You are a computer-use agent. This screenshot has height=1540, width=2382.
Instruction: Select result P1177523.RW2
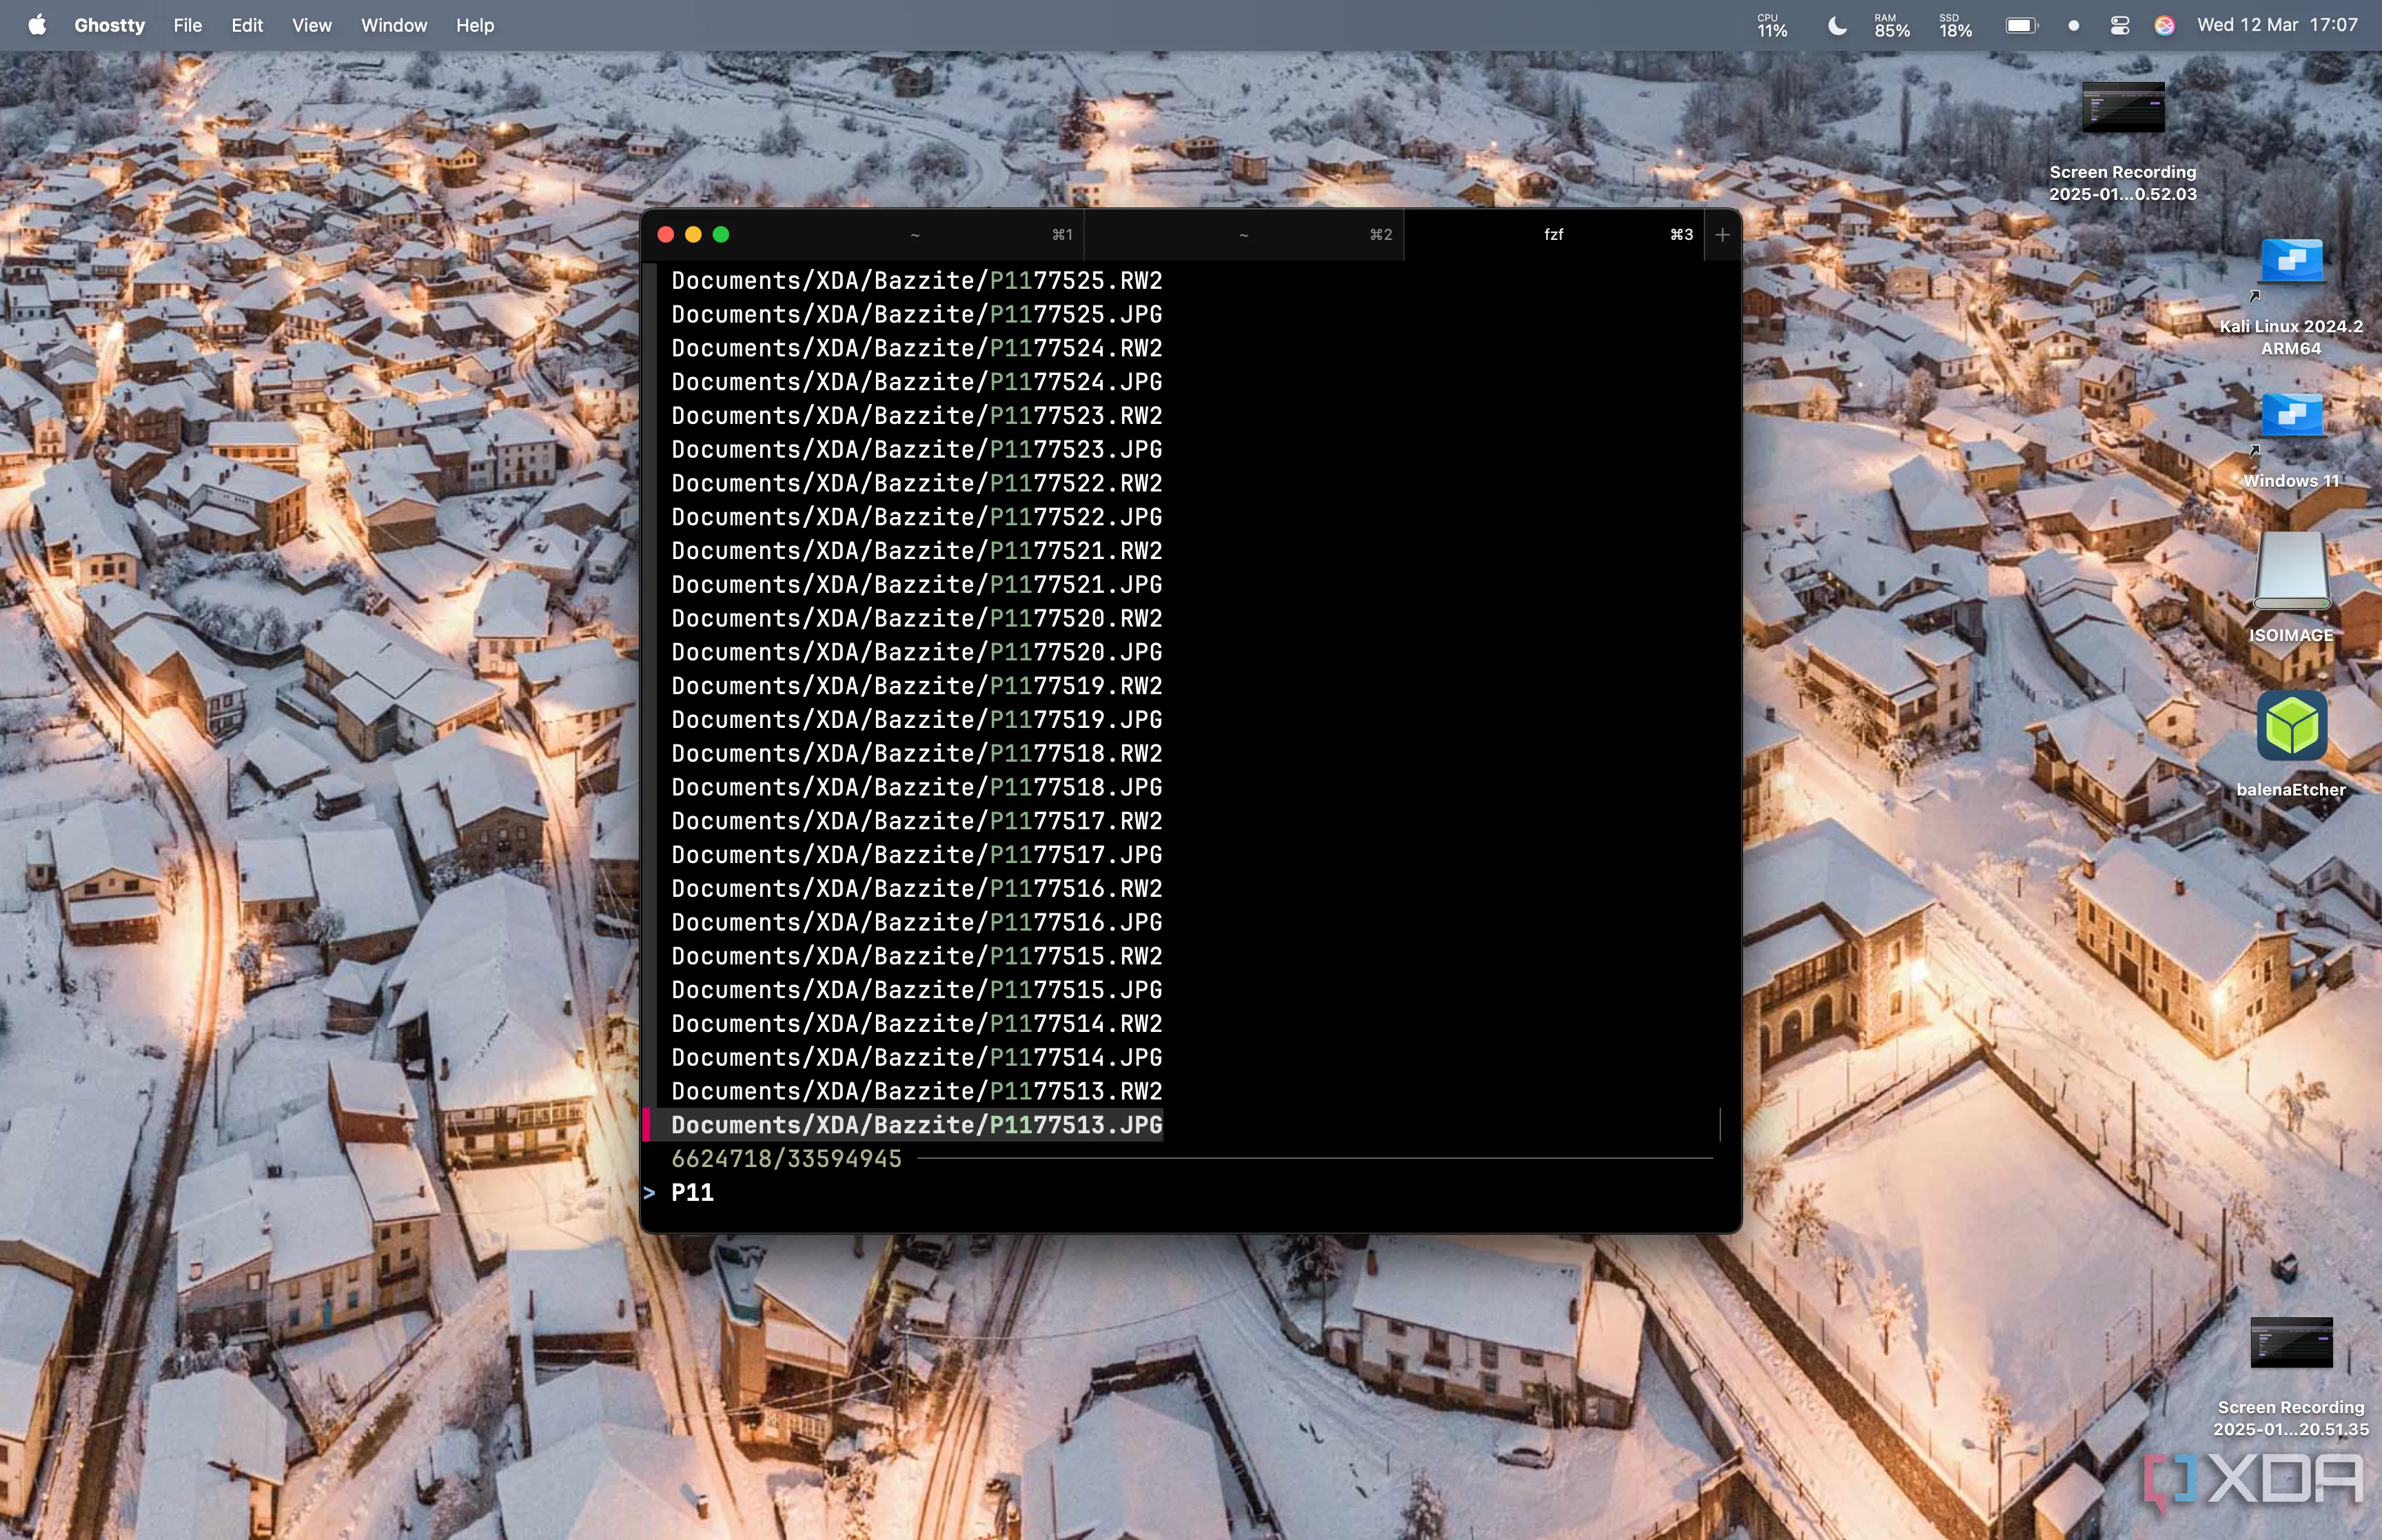pyautogui.click(x=917, y=415)
